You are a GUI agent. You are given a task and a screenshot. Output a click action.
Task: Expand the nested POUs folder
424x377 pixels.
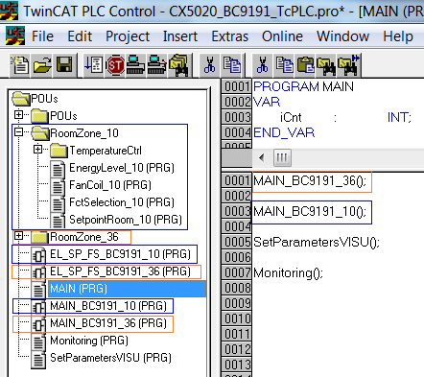[x=19, y=114]
